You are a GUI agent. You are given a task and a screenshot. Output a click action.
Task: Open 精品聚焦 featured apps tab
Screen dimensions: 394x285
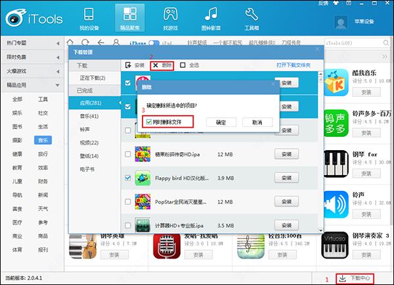coord(129,18)
